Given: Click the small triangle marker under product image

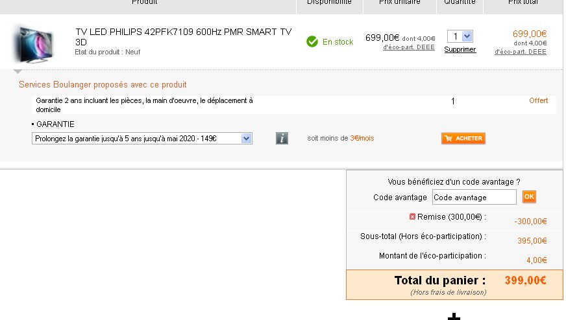Looking at the screenshot, I should [18, 71].
